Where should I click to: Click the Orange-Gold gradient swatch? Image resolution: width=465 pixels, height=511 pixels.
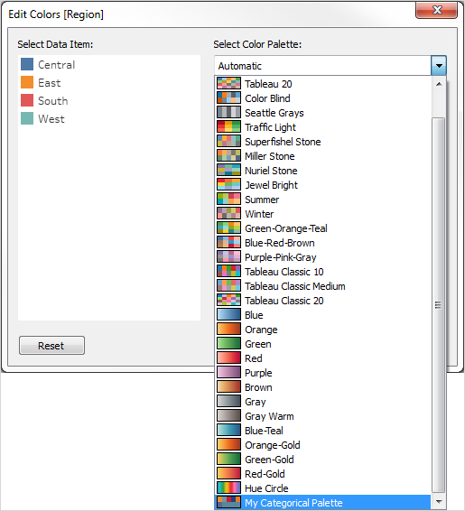click(228, 445)
